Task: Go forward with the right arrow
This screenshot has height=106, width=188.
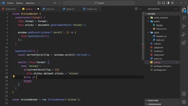Action: click(60, 3)
